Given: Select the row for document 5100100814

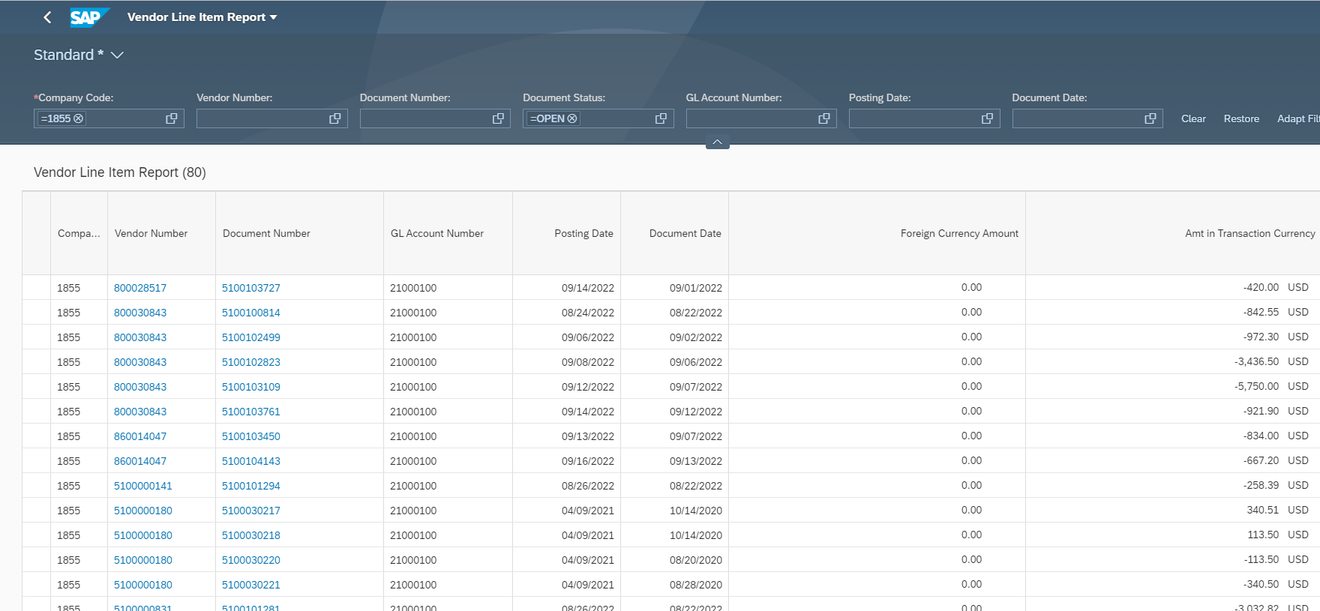Looking at the screenshot, I should coord(37,313).
